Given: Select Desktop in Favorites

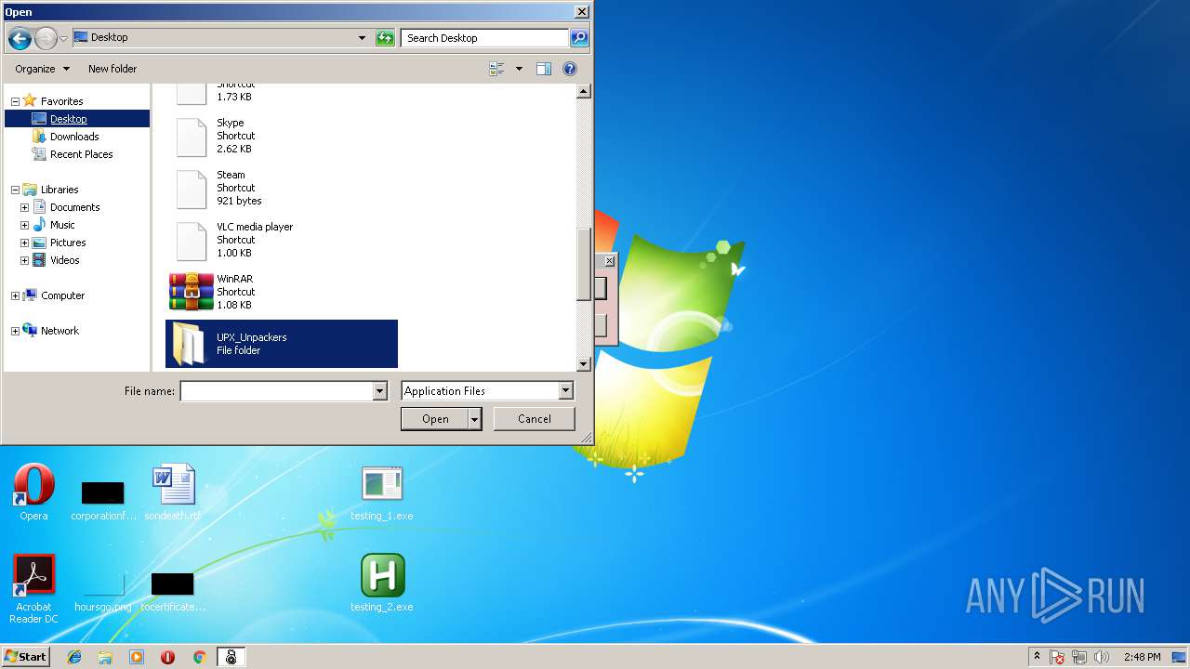Looking at the screenshot, I should click(69, 119).
